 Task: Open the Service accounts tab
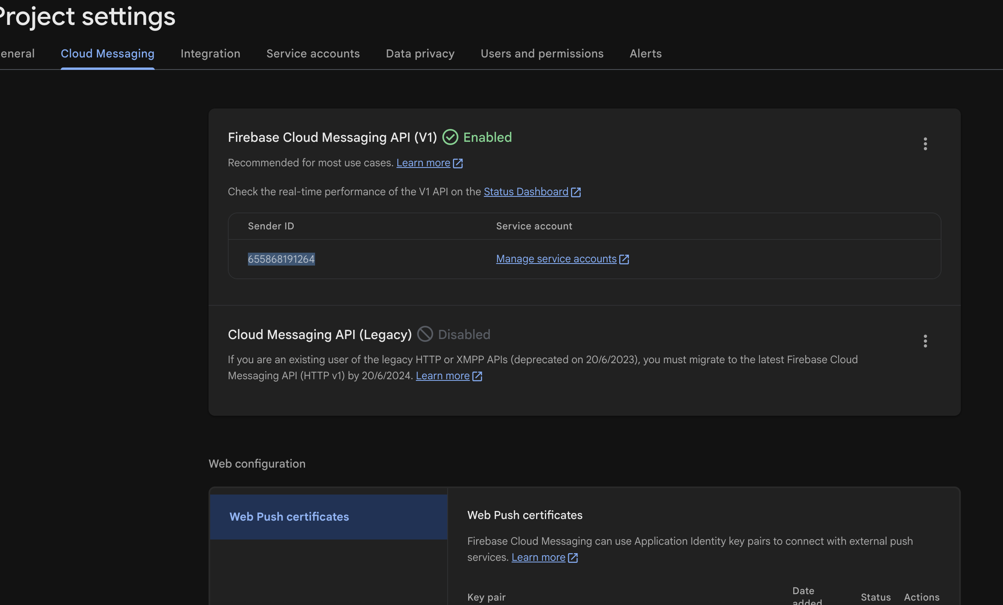click(313, 54)
